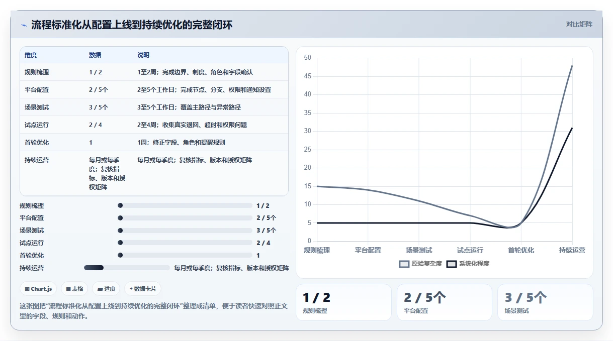The width and height of the screenshot is (613, 341).
Task: Click description 2至5个工作日；完成节点、分支、权限和通知设置
Action: 204,90
